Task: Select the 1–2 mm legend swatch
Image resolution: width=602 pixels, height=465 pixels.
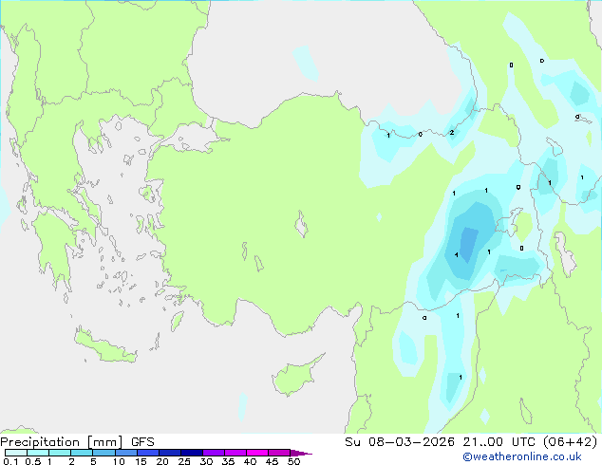Action: (60, 453)
